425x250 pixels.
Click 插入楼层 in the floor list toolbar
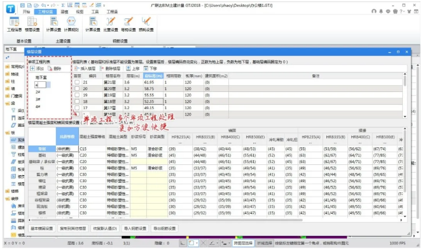85,69
